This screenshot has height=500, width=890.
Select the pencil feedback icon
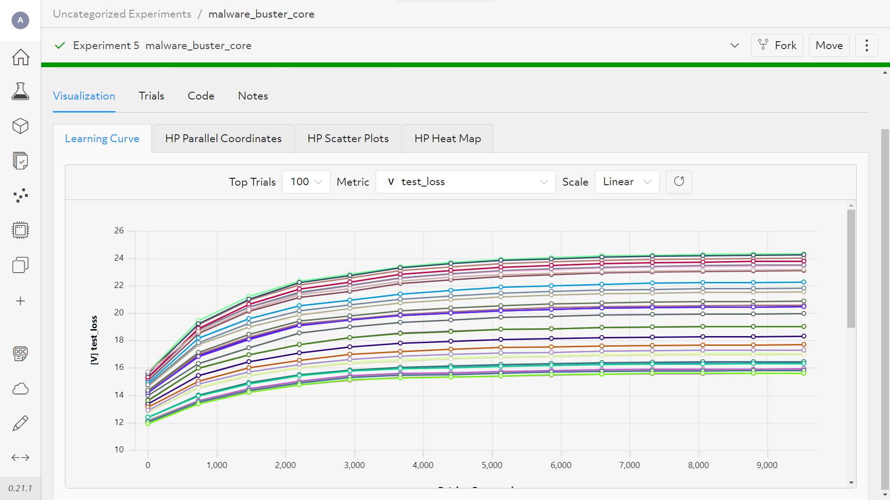20,423
